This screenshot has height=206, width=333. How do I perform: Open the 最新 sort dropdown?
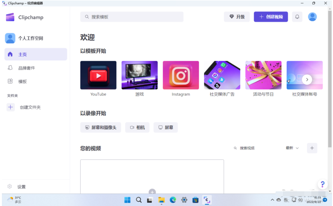coord(292,148)
